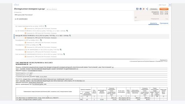Image resolution: width=185 pixels, height=104 pixels.
Task: Click the Отправлено date and time line
Action: coord(160,12)
